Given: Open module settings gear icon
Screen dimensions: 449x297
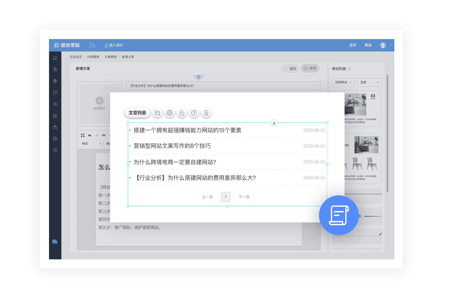Looking at the screenshot, I should [169, 113].
